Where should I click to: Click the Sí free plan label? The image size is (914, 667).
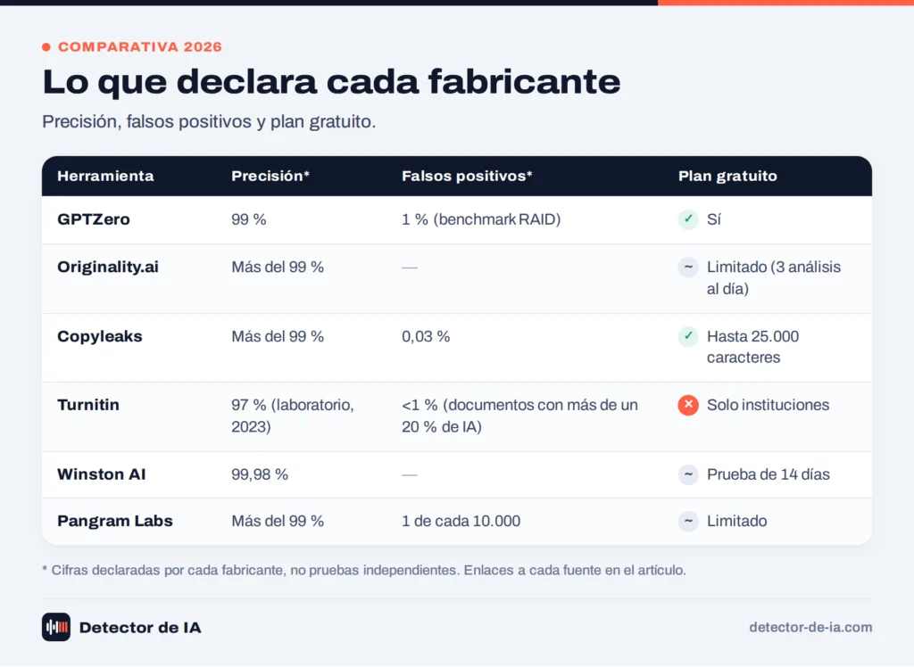click(x=713, y=219)
